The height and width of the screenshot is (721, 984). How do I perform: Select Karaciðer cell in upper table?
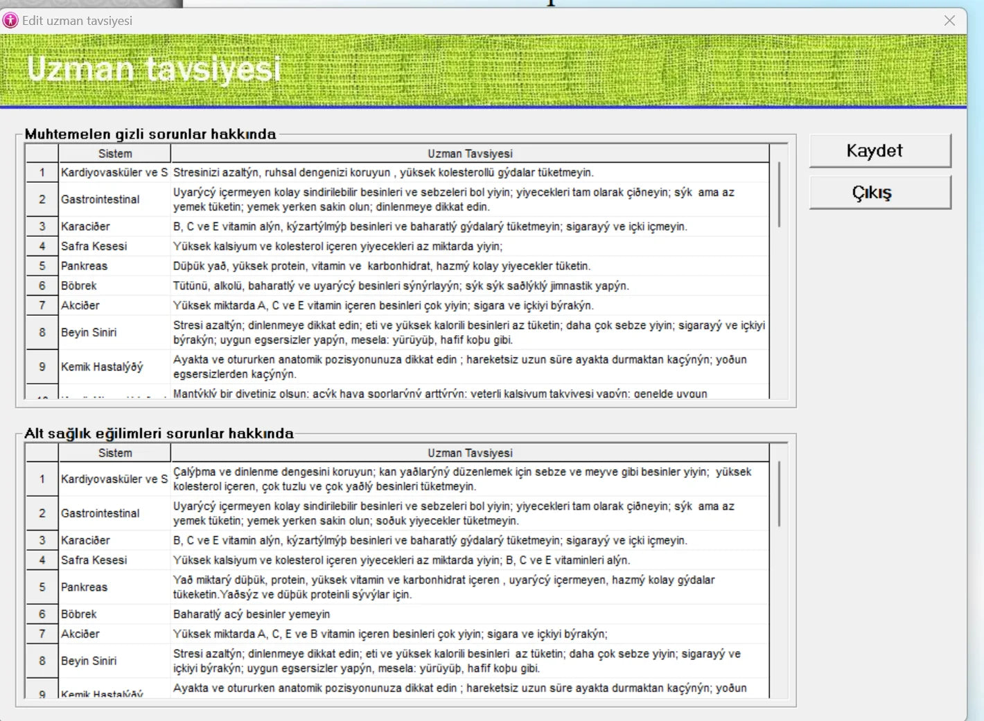[114, 226]
